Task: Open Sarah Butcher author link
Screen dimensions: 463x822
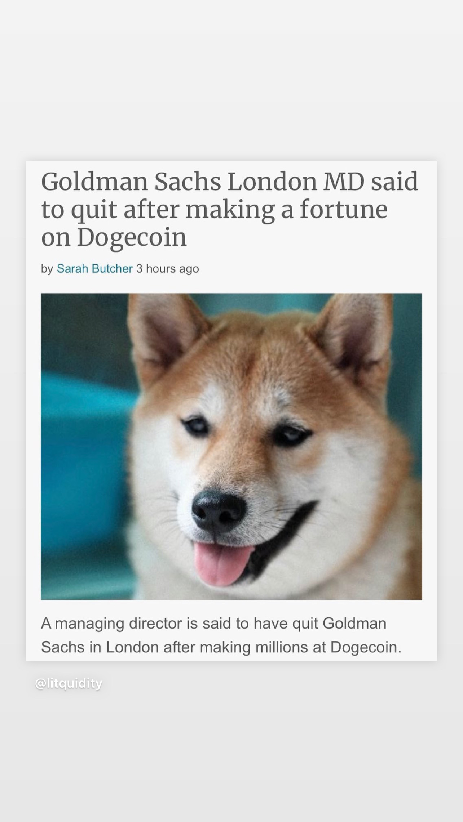Action: click(94, 269)
